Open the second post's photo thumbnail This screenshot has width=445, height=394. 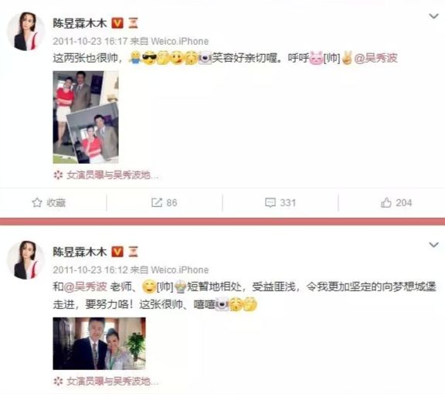point(100,344)
